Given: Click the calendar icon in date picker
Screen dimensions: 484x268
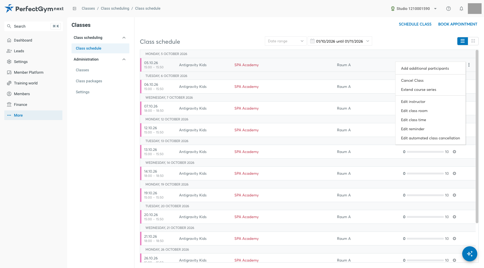Looking at the screenshot, I should [x=312, y=41].
